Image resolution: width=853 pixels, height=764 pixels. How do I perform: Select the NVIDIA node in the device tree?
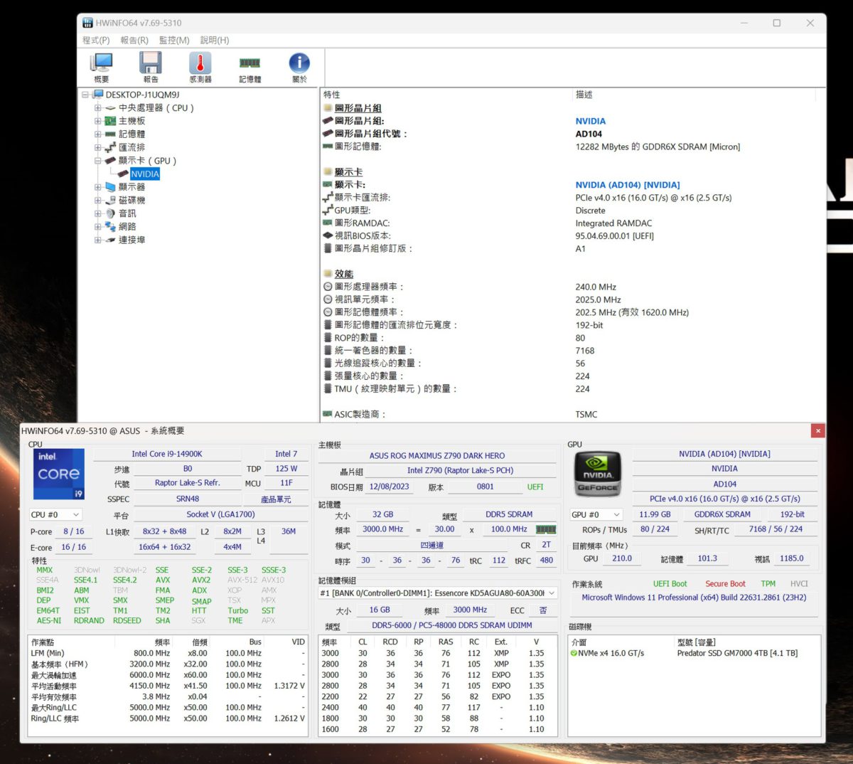click(x=145, y=174)
